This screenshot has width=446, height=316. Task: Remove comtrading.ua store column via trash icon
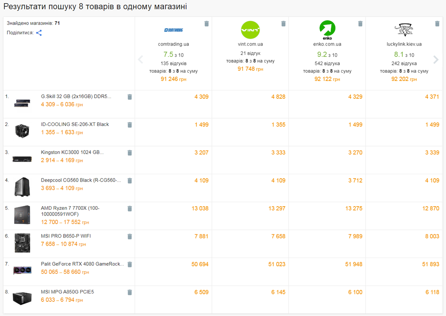pyautogui.click(x=207, y=24)
